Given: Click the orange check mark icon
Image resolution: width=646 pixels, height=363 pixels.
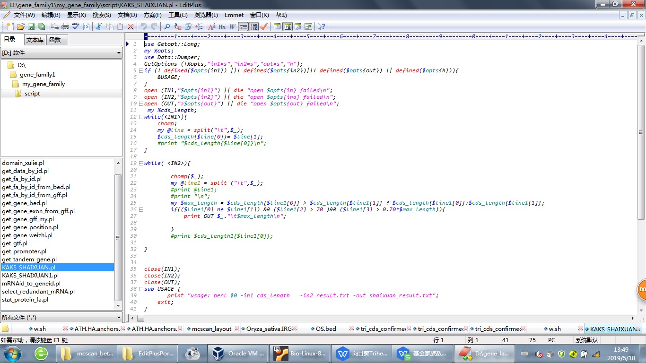Looking at the screenshot, I should (x=264, y=26).
